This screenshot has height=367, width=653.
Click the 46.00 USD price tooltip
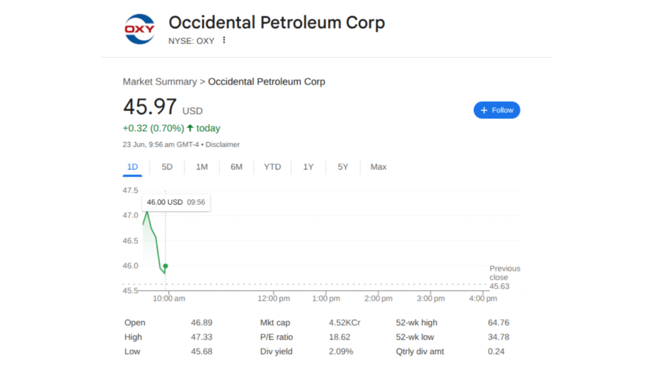tap(176, 202)
